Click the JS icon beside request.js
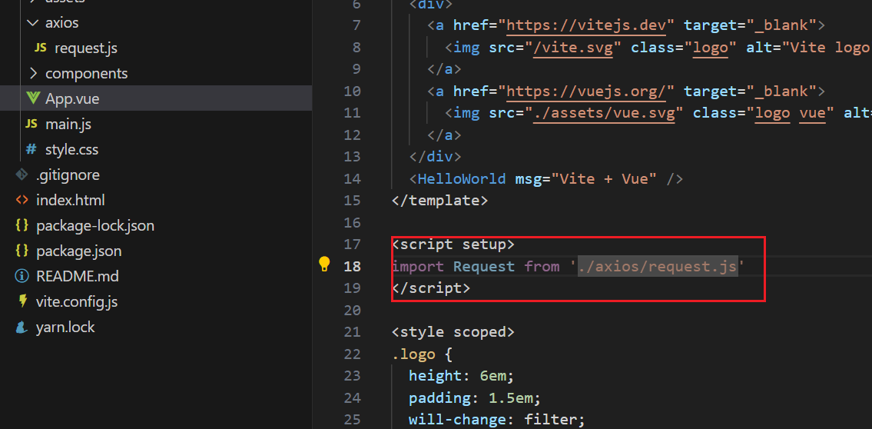The image size is (872, 429). 40,48
